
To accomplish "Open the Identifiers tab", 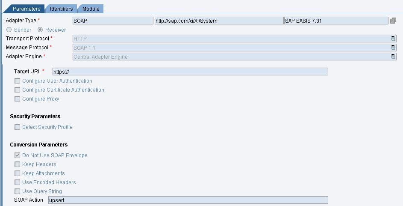I will 61,9.
